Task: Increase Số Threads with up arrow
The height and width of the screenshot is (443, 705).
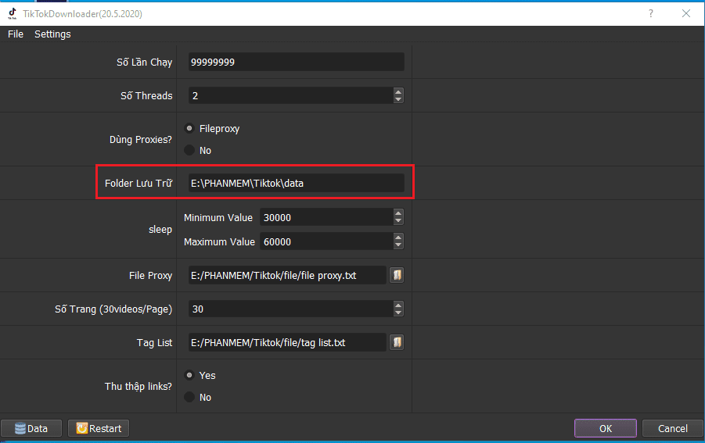Action: 398,91
